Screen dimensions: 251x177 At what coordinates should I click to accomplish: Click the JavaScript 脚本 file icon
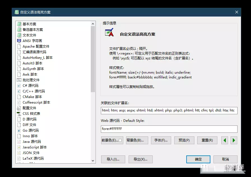pyautogui.click(x=19, y=147)
